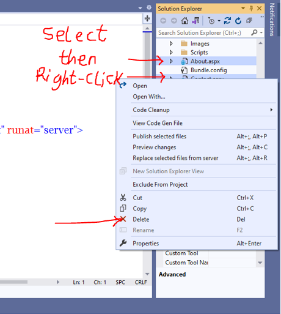Open the Properties grid scroll down arrow
The height and width of the screenshot is (314, 281).
[x=260, y=263]
